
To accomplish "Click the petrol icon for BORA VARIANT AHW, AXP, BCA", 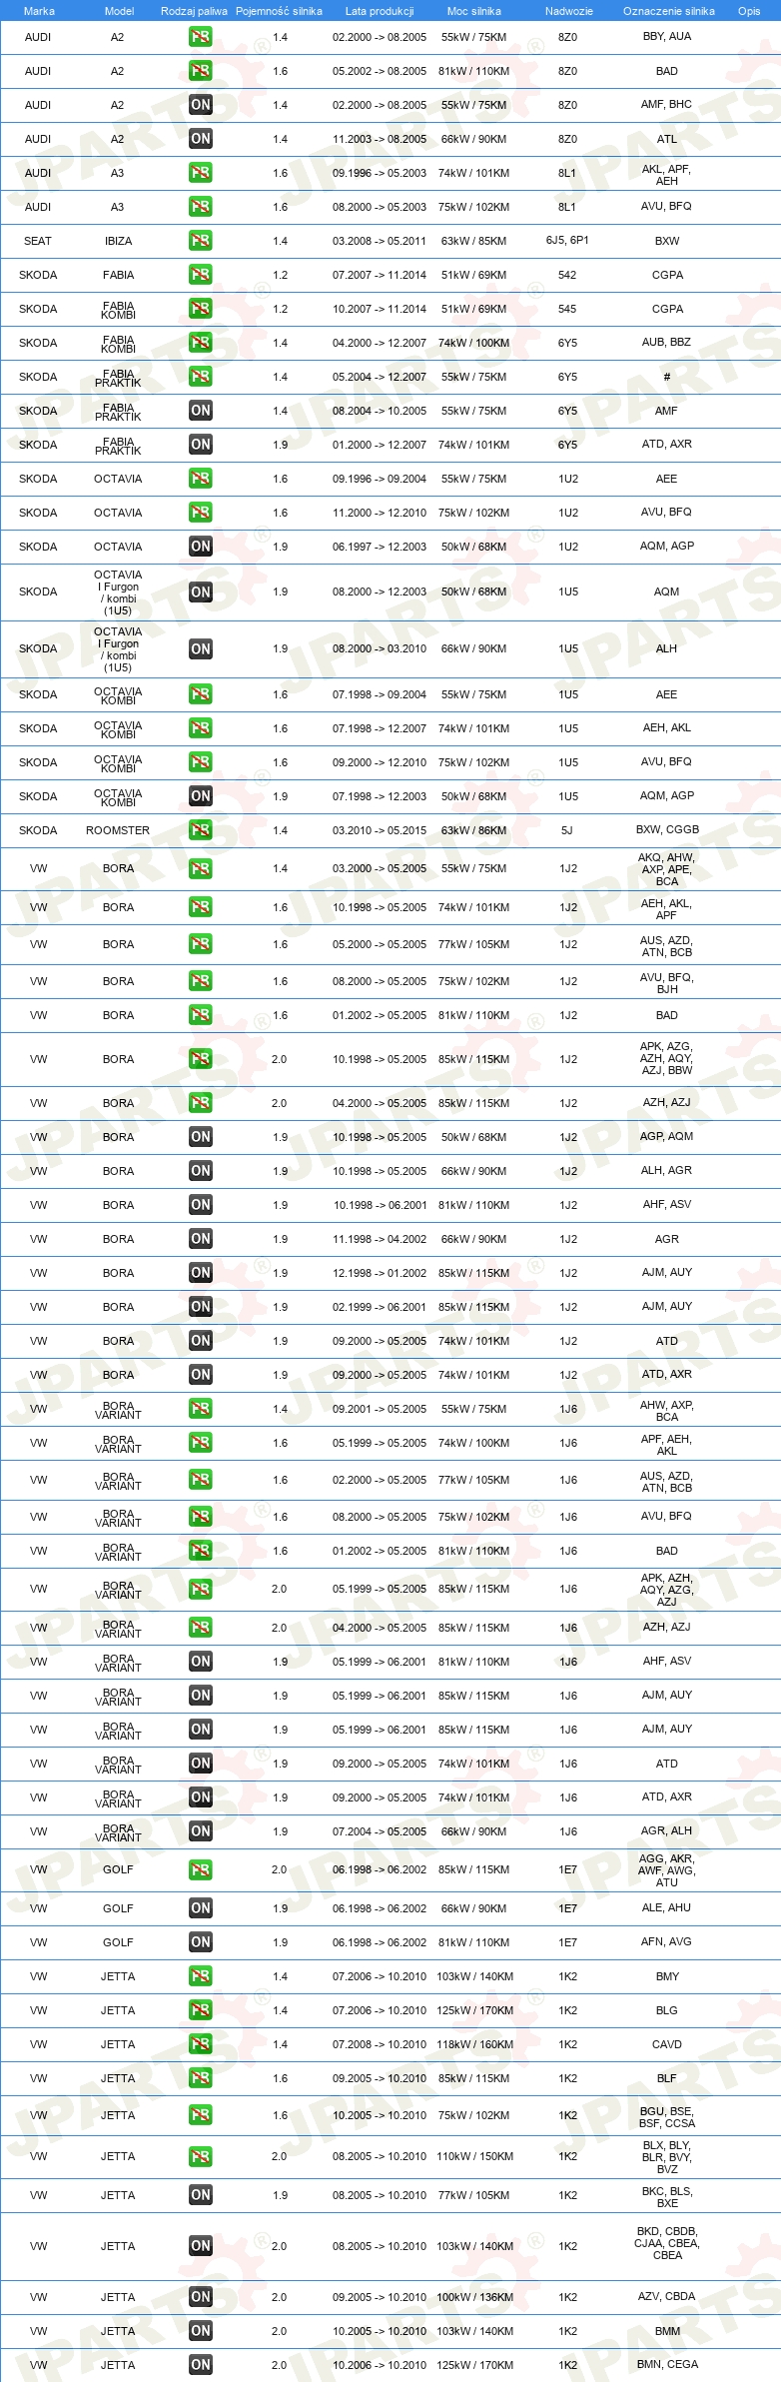I will [200, 1409].
